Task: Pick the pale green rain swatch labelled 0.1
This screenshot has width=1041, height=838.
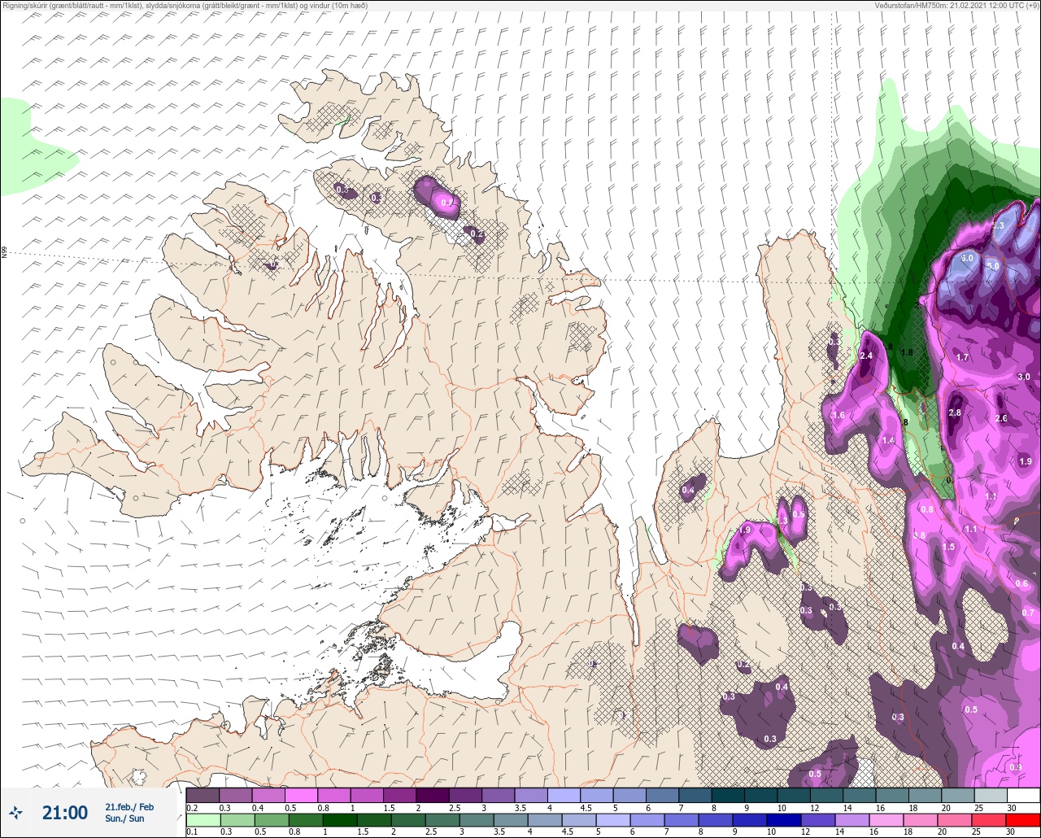Action: pyautogui.click(x=203, y=820)
